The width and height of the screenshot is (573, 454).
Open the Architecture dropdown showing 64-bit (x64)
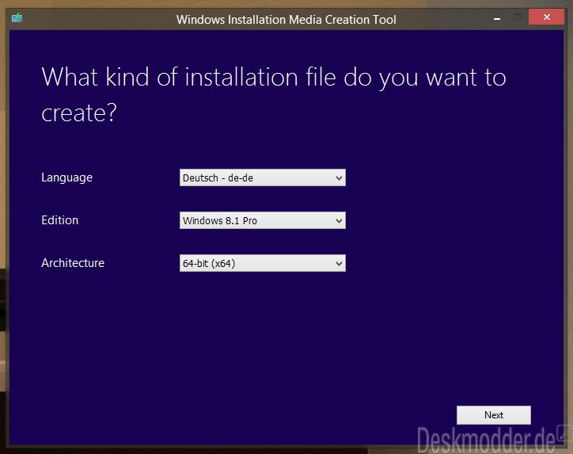click(x=263, y=263)
